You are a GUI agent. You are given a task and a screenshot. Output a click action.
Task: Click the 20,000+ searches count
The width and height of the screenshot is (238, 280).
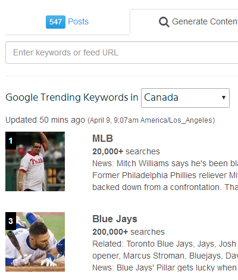pos(126,151)
